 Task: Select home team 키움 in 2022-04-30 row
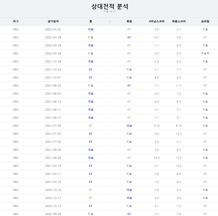point(91,29)
